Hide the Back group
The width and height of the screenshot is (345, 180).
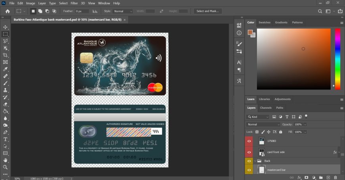pyautogui.click(x=249, y=161)
